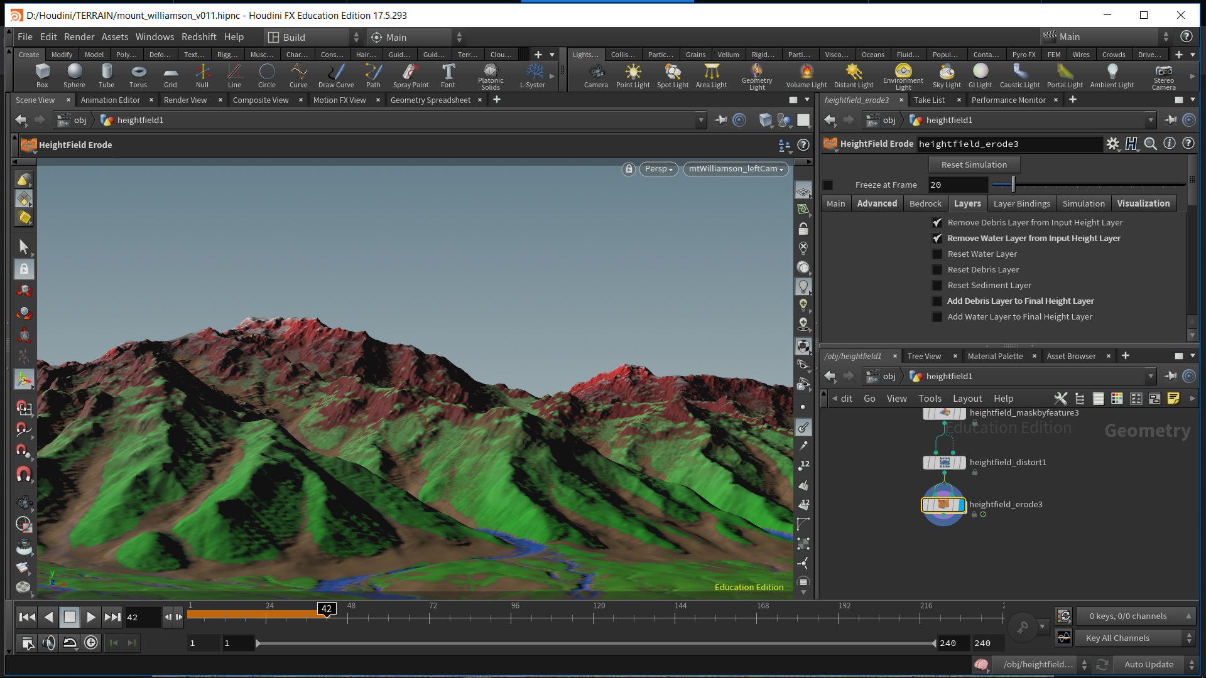1206x678 pixels.
Task: Switch to the Material Palette tab
Action: [x=995, y=356]
